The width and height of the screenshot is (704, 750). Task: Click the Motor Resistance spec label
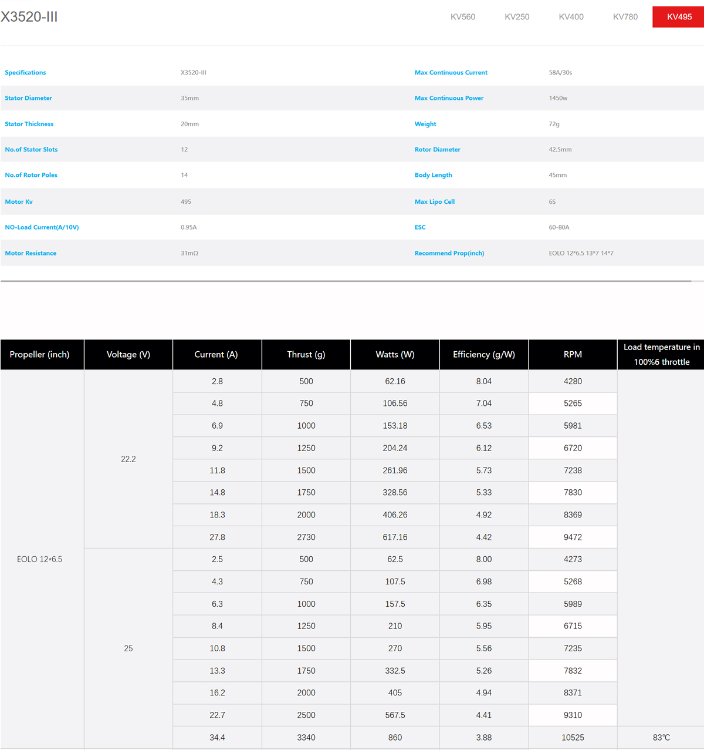(x=31, y=253)
